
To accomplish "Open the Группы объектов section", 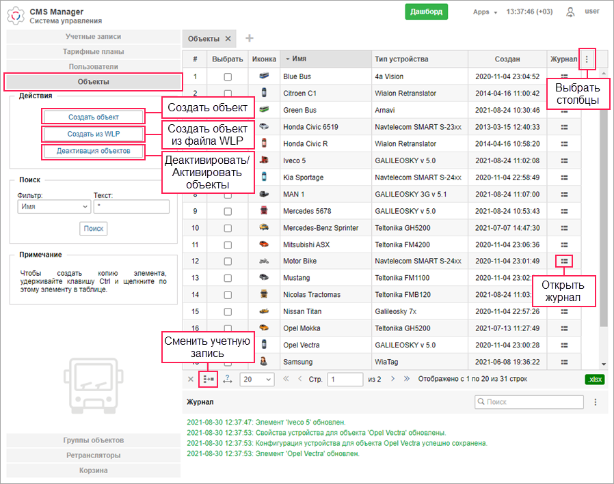I will [x=93, y=440].
